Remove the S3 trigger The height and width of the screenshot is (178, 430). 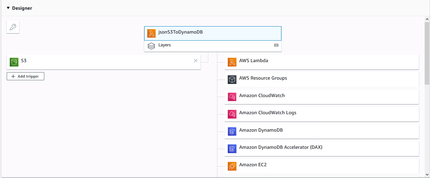[x=196, y=61]
